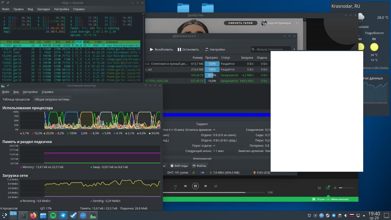Image resolution: width=391 pixels, height=220 pixels.
Task: Open the virtual desktop pager in taskbar
Action: [13, 215]
